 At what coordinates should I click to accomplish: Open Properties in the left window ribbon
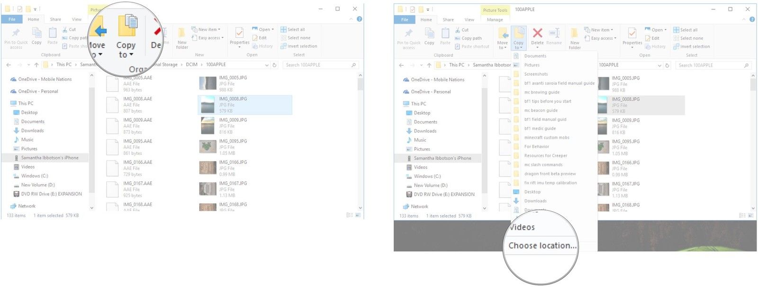[239, 36]
